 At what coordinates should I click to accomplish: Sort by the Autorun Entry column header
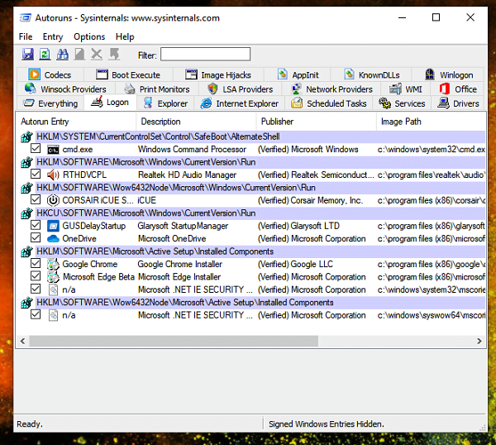click(76, 122)
